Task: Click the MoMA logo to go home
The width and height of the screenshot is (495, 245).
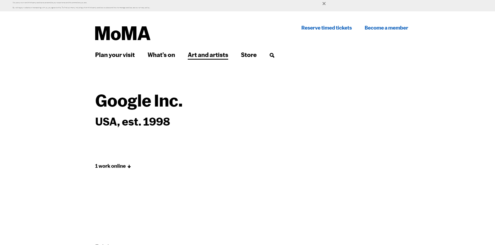Action: [x=123, y=33]
